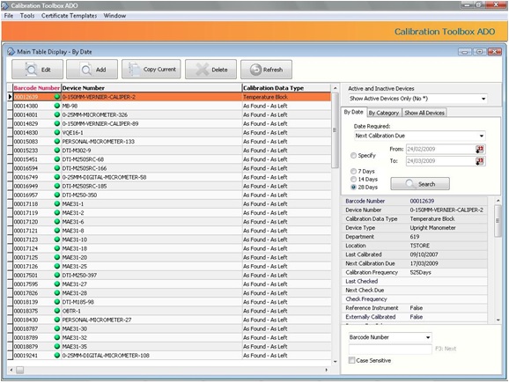Click the Calibration Toolbox ADO title bar icon
The height and width of the screenshot is (383, 509).
[x=5, y=5]
